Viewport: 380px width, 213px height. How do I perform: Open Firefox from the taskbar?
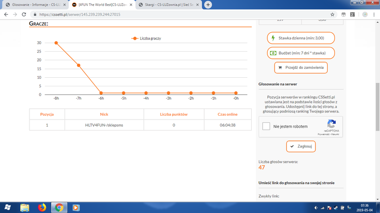tap(41, 207)
